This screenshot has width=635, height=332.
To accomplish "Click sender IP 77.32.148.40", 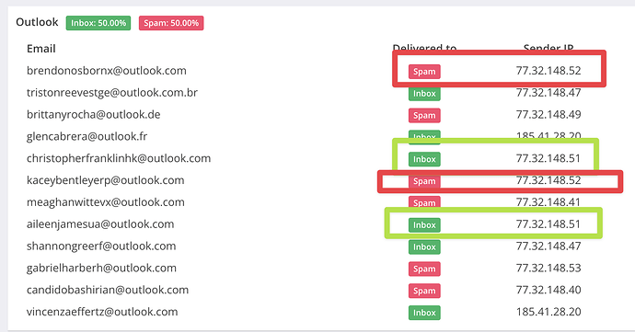I will pos(548,290).
